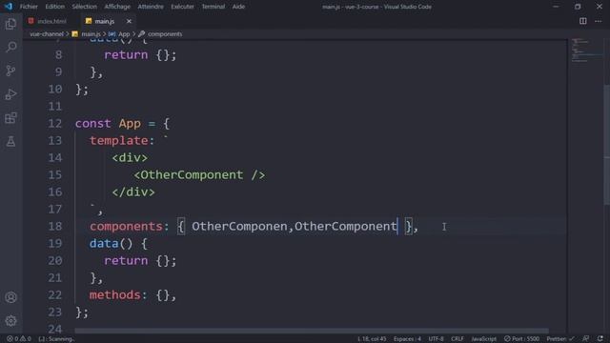Click Port : 5500 Live Server item
The height and width of the screenshot is (343, 610).
coord(521,339)
